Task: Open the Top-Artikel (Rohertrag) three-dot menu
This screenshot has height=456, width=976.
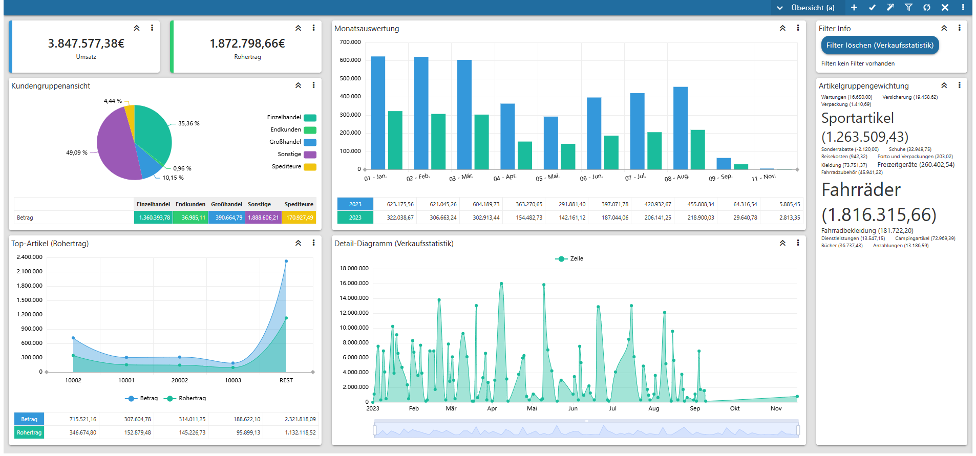Action: [x=313, y=243]
